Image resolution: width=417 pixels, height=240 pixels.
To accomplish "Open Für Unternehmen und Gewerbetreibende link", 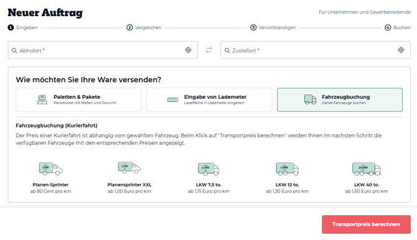I will [x=365, y=12].
